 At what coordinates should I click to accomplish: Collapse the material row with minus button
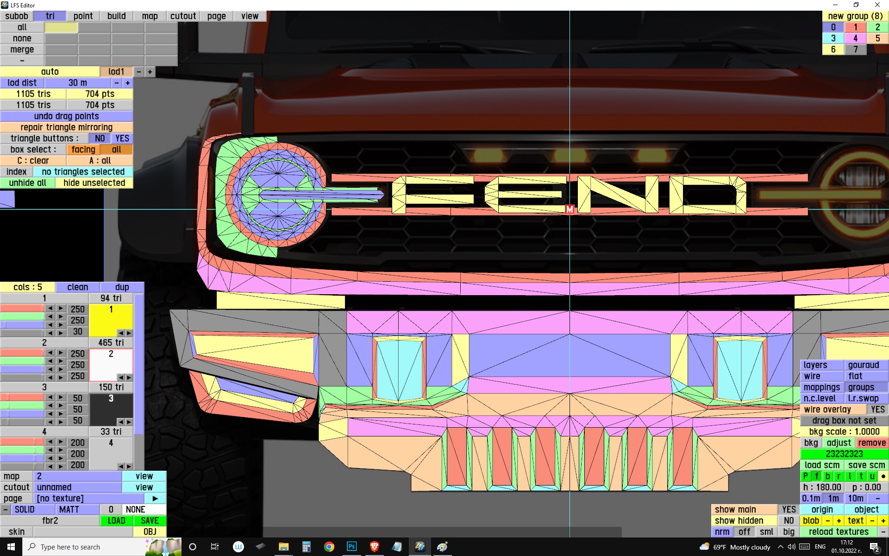(5, 509)
